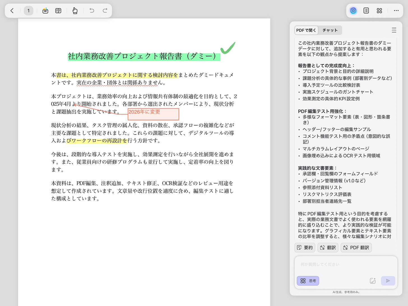Undo the last edit
The height and width of the screenshot is (306, 408).
click(91, 10)
